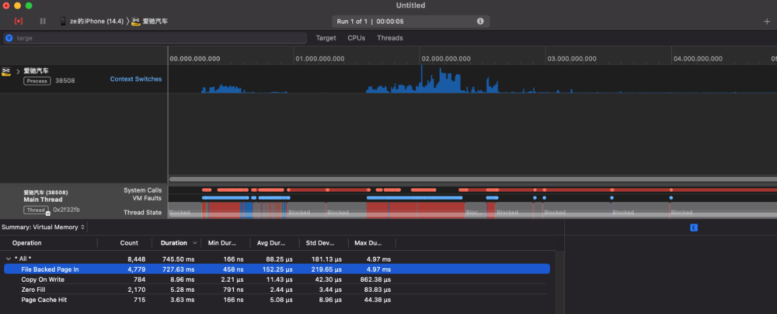
Task: Click the blue filter icon in search field
Action: click(9, 38)
